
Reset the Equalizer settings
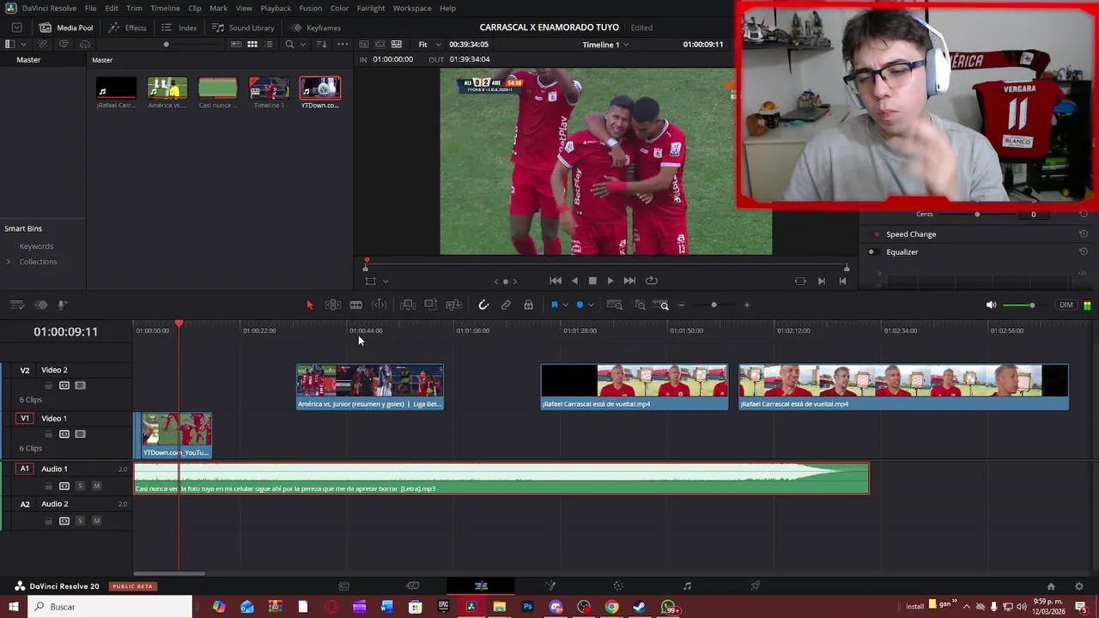click(x=1084, y=252)
